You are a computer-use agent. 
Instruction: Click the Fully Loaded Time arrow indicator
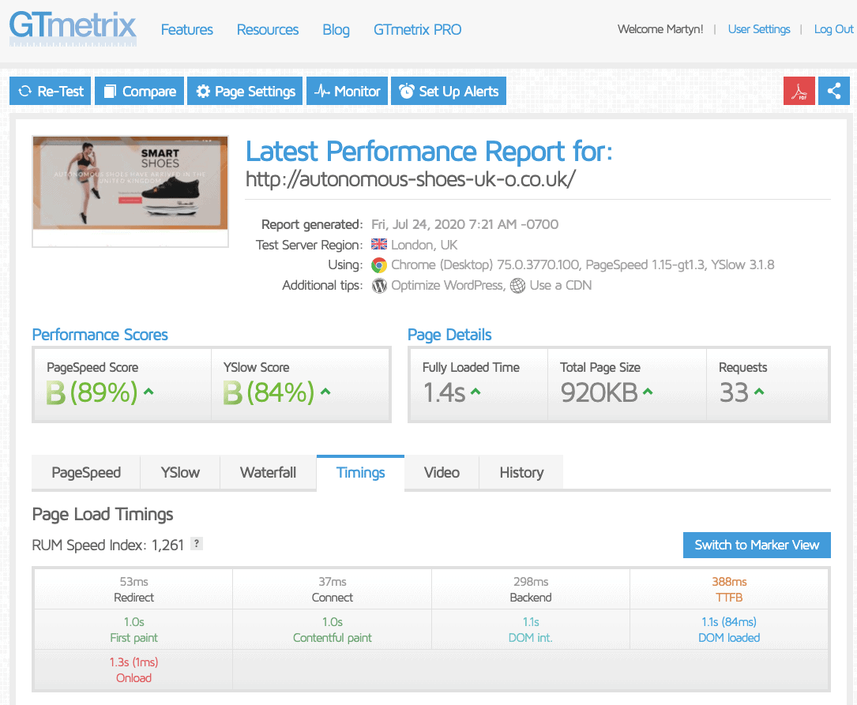coord(476,392)
